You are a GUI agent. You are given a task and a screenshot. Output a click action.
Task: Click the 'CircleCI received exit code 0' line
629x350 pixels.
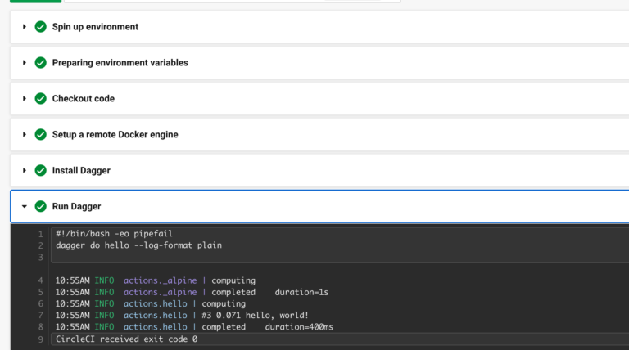[x=126, y=339]
